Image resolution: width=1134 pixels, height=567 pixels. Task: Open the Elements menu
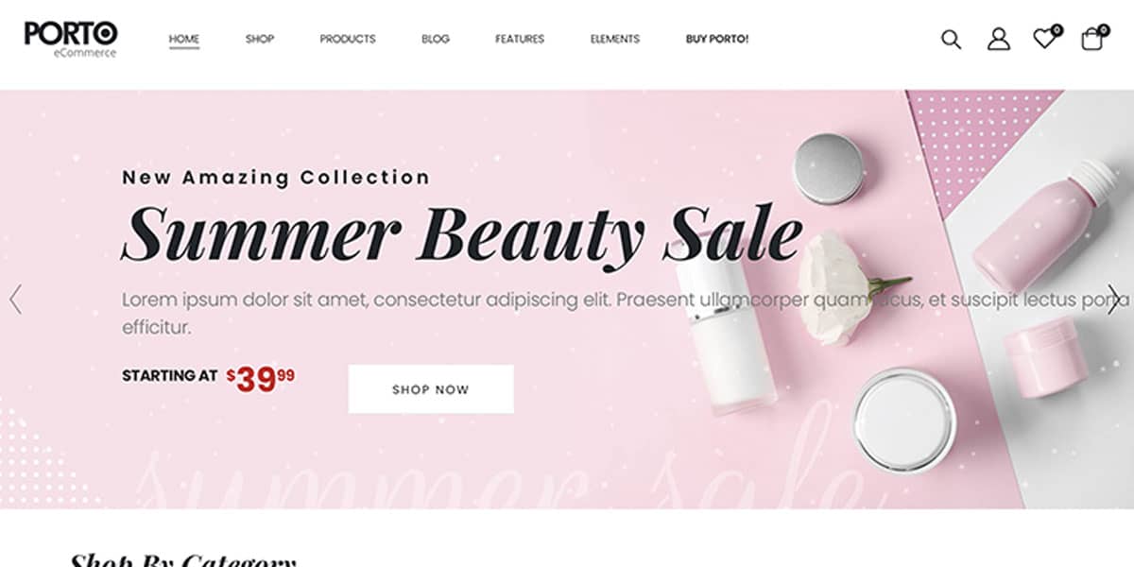tap(615, 39)
